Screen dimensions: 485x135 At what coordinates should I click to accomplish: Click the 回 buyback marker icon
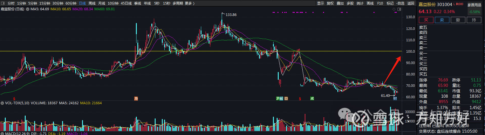(286, 99)
